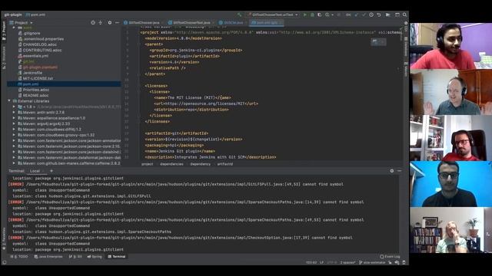The width and height of the screenshot is (492, 276).
Task: Open Search Everywhere magnifier icon
Action: pos(405,15)
